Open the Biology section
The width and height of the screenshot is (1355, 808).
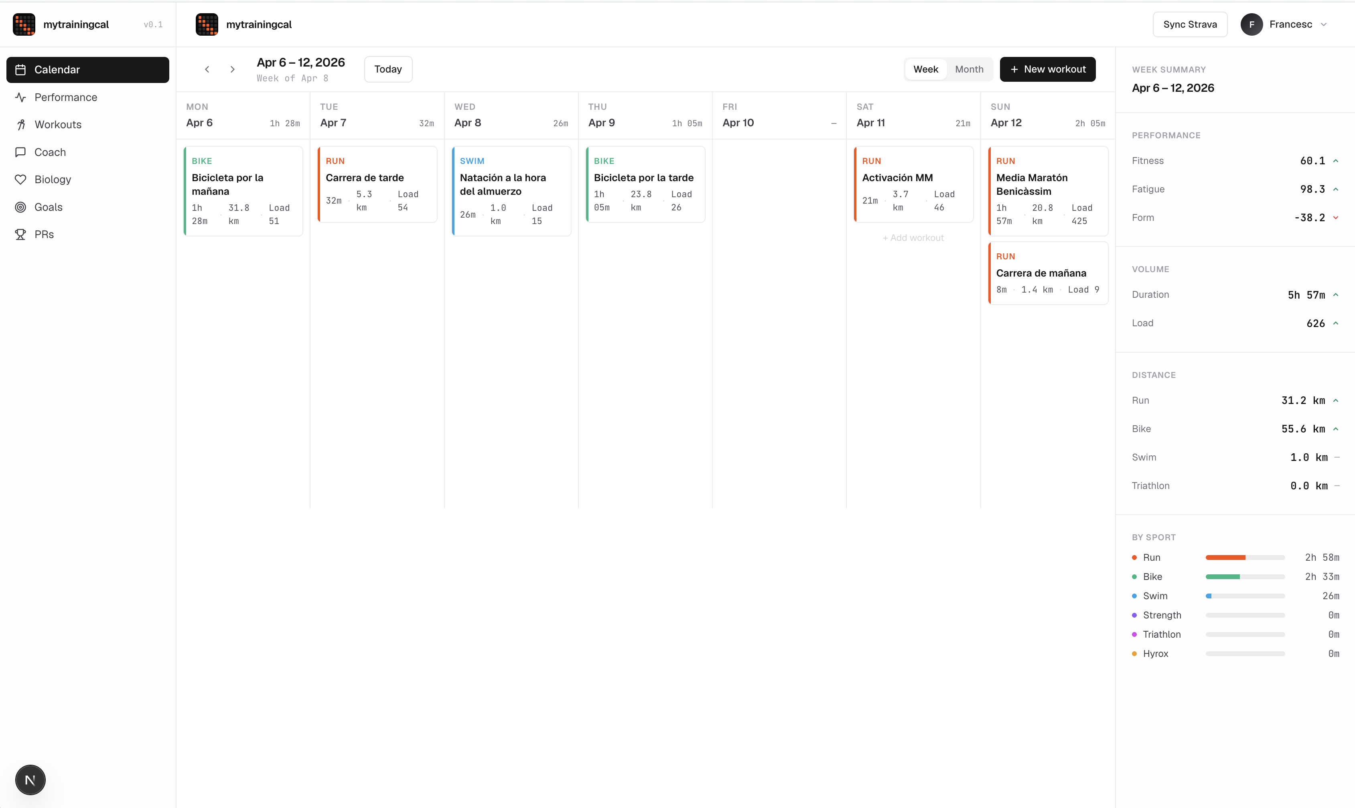88,180
